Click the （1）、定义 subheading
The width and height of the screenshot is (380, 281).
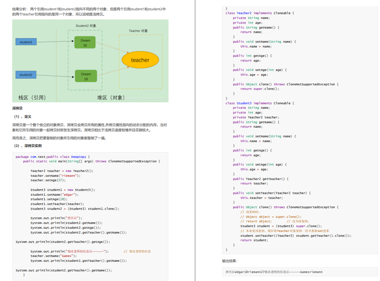(x=22, y=116)
